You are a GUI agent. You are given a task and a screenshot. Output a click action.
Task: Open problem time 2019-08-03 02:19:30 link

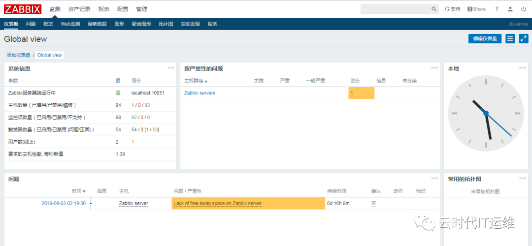[x=64, y=203]
